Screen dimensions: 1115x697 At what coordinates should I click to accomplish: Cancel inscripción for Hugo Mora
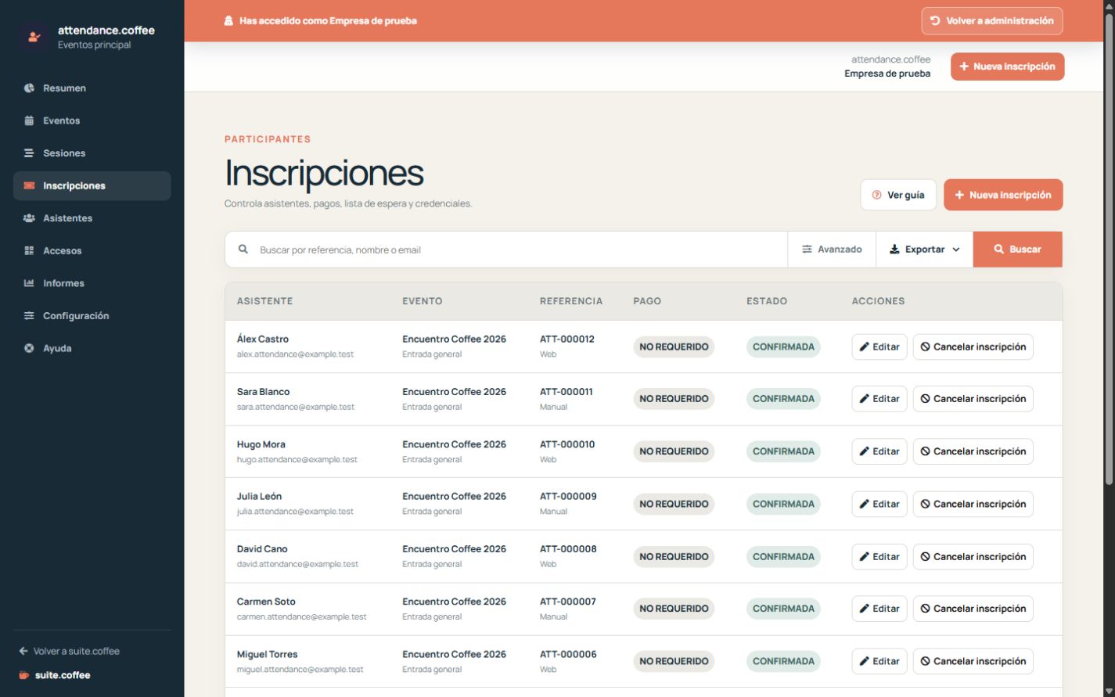(x=973, y=451)
